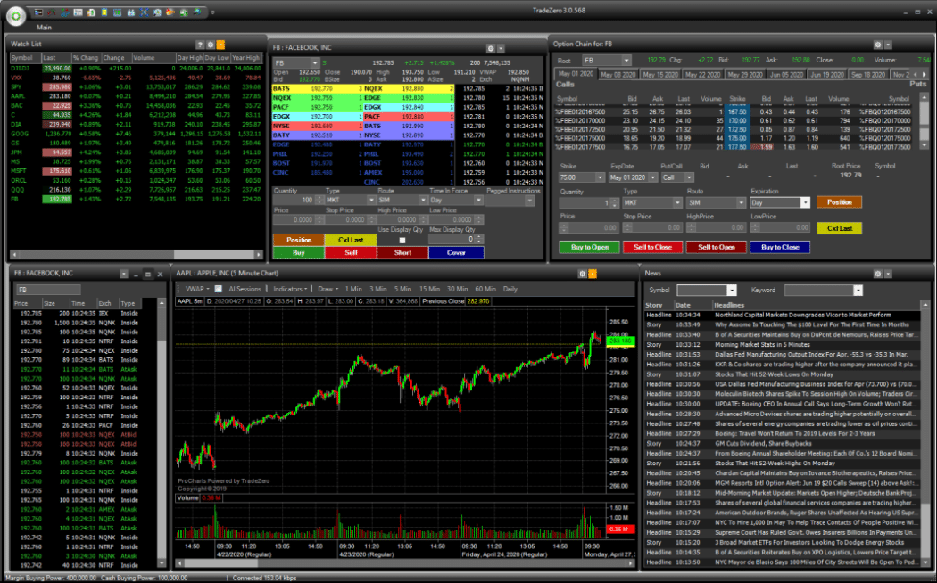937x583 pixels.
Task: Open the chart Draw dropdown
Action: [327, 289]
